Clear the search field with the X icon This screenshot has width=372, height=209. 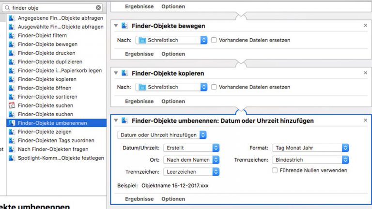[98, 8]
